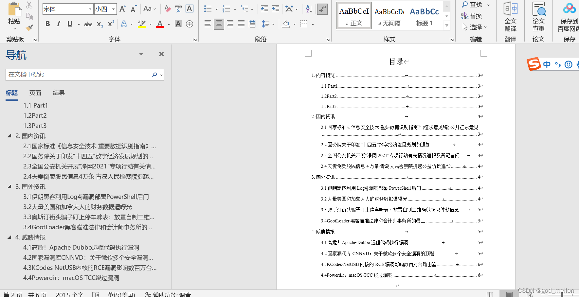The height and width of the screenshot is (297, 579).
Task: Switch to the 页面 tab
Action: [x=35, y=93]
